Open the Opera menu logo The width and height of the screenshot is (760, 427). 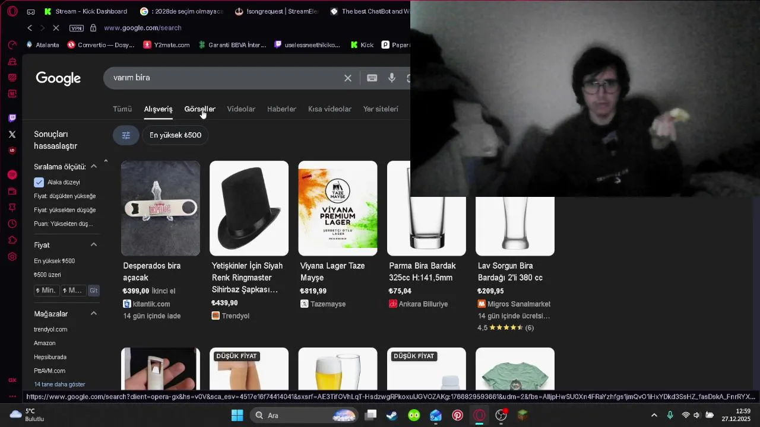12,11
